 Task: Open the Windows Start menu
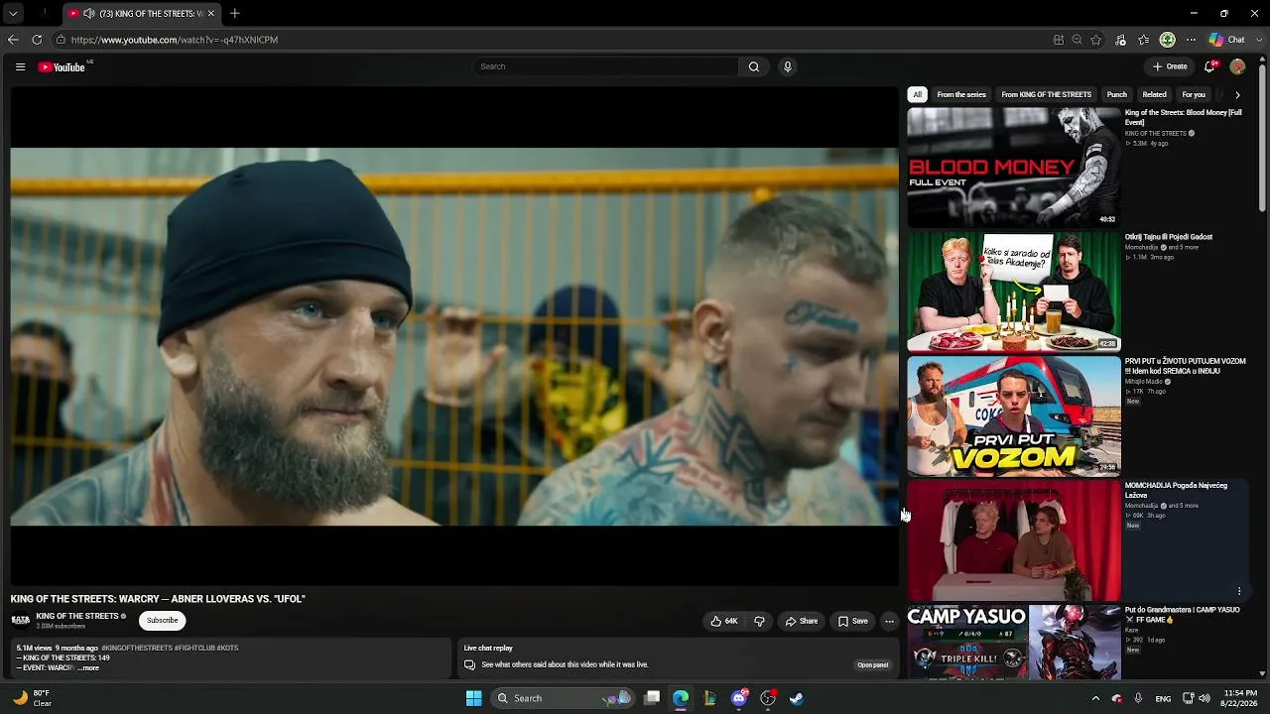coord(474,698)
